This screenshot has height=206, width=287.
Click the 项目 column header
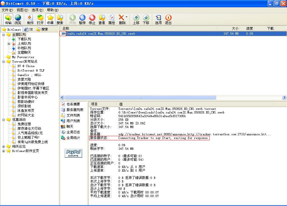(103, 104)
